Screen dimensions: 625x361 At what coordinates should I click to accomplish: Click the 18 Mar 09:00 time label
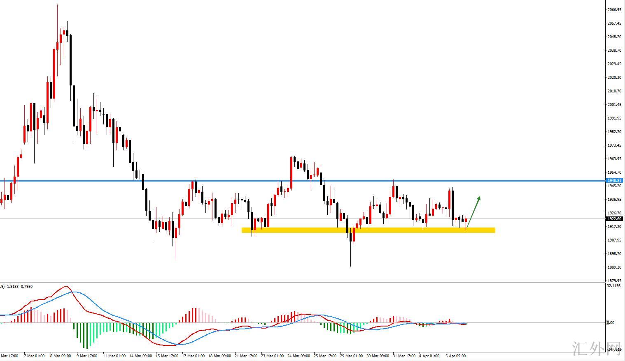[x=219, y=356]
